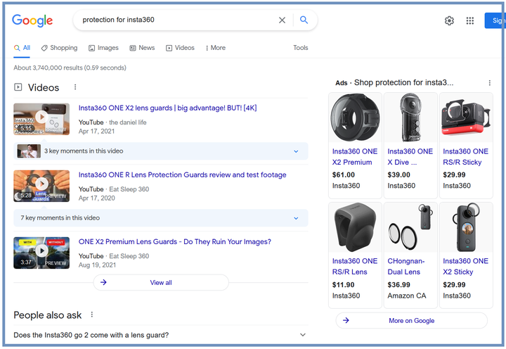
Task: Clear the search box with the X icon
Action: pos(282,20)
